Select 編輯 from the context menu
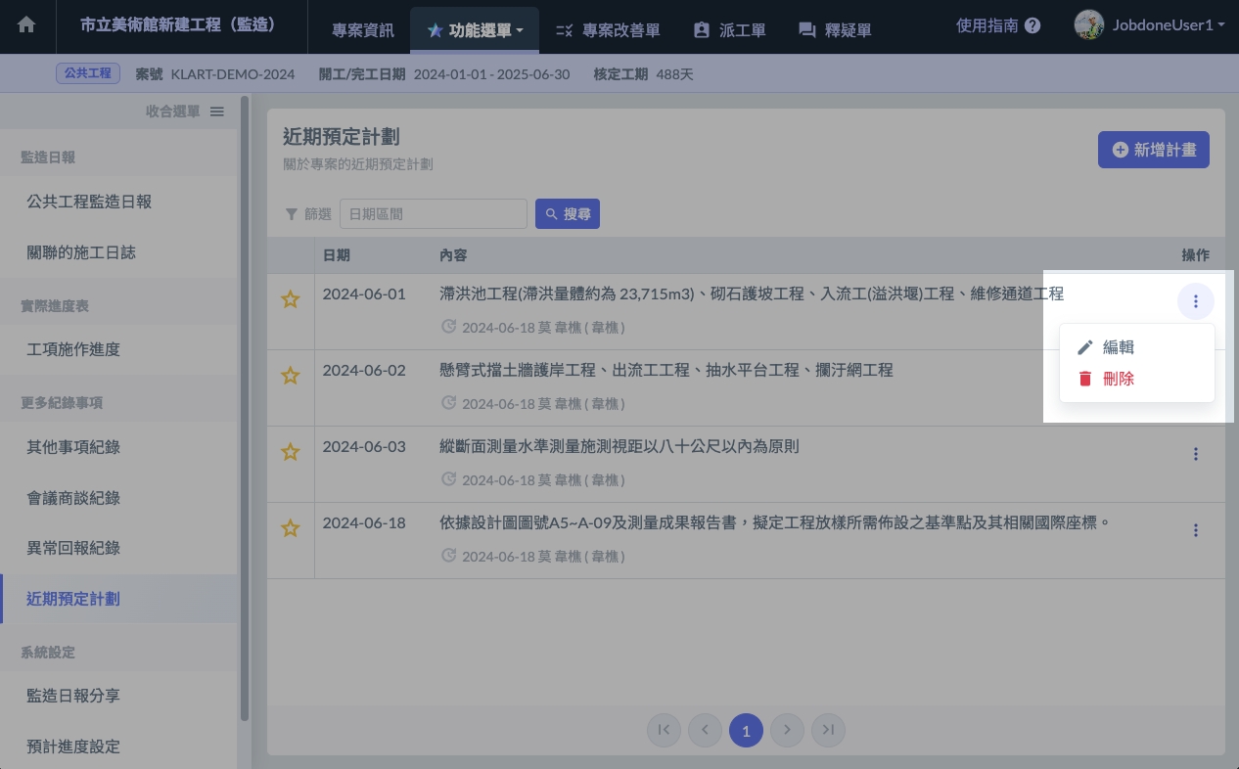The image size is (1239, 769). 1118,347
